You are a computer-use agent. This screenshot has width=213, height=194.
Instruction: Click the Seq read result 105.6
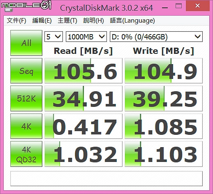83,71
